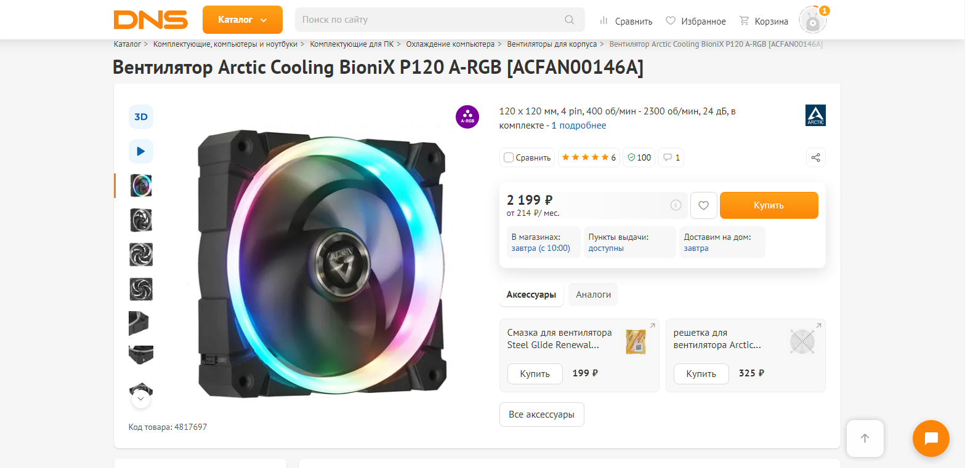
Task: Open the Все аксессуары button
Action: tap(541, 414)
